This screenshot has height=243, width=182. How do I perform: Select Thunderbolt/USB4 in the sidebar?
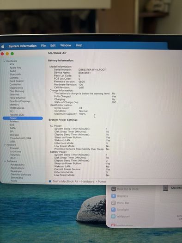pyautogui.click(x=21, y=138)
